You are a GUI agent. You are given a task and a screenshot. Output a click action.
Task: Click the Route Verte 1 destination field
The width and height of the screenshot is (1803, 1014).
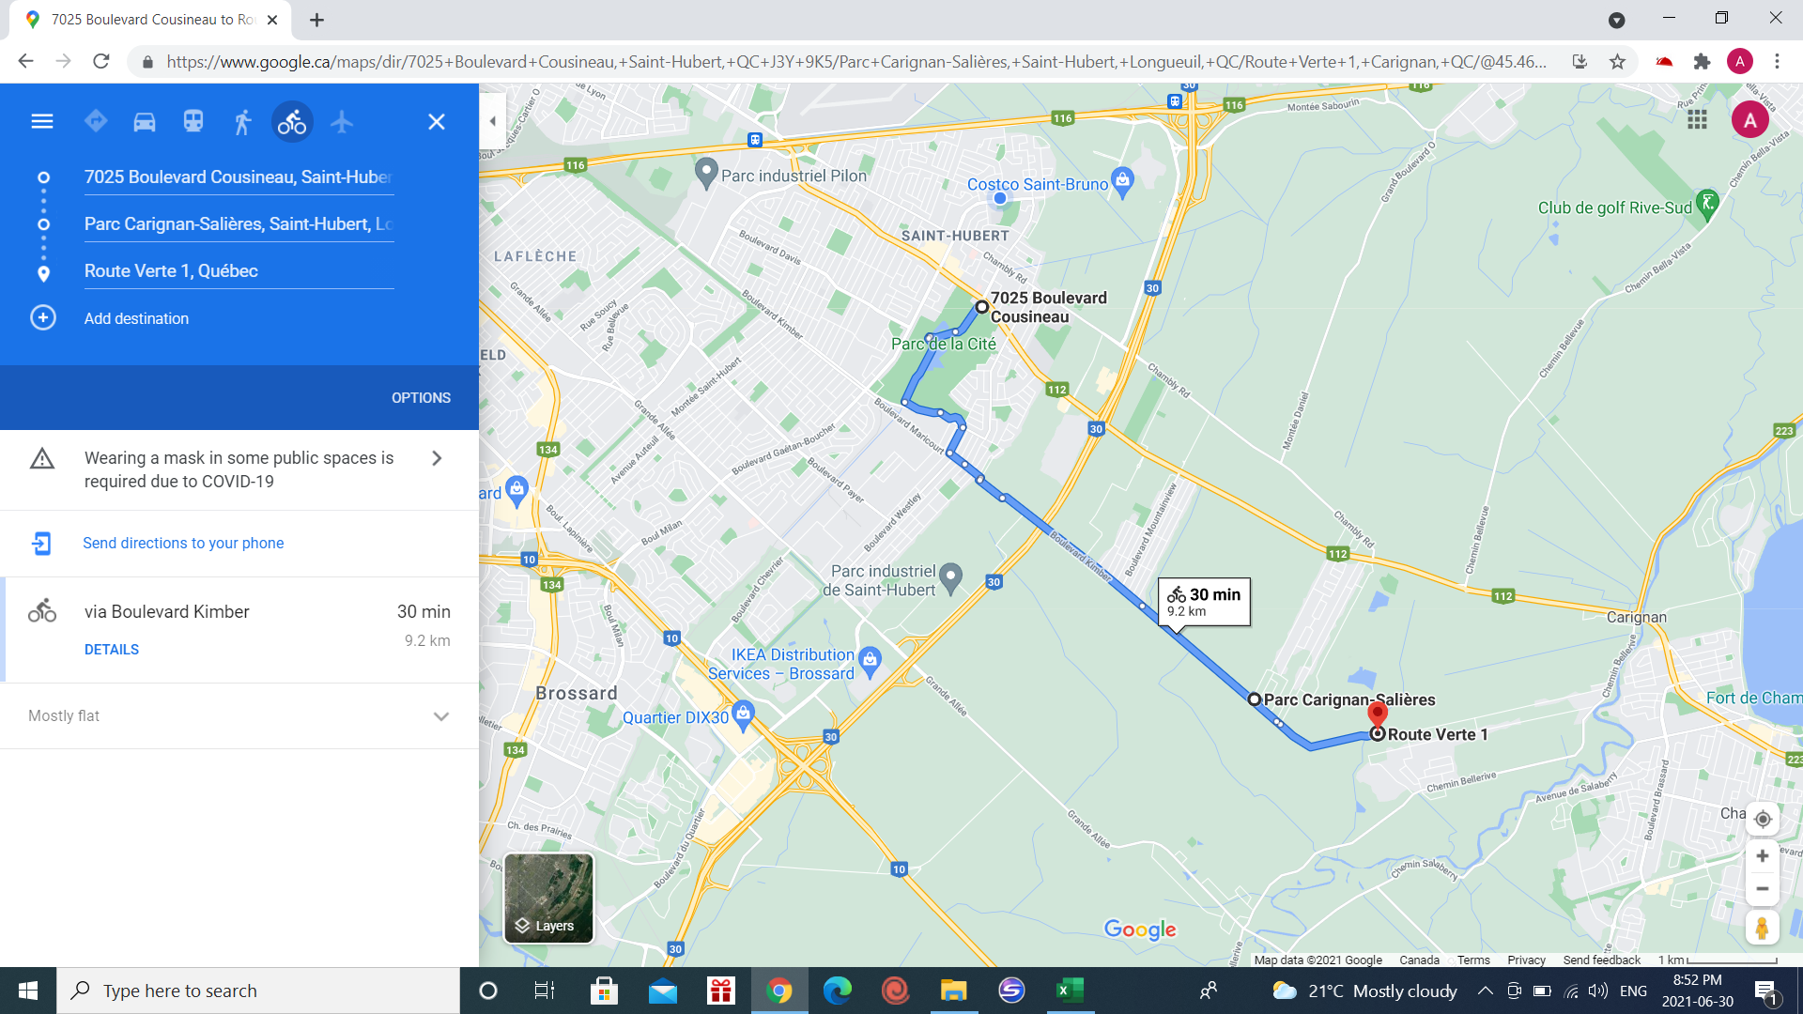[x=239, y=271]
